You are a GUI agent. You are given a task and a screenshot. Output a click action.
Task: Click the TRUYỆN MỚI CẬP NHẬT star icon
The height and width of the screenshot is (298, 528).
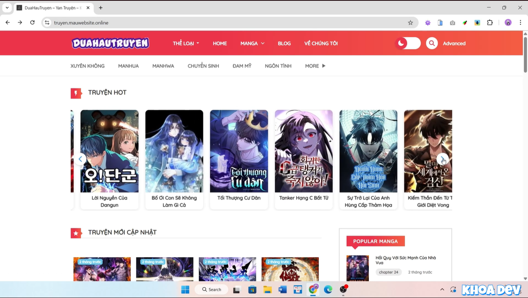[x=76, y=233]
